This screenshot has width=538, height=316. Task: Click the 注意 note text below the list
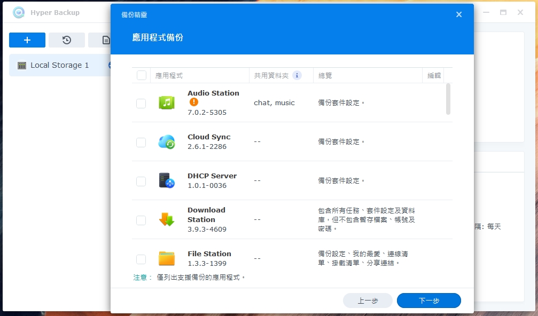(190, 277)
